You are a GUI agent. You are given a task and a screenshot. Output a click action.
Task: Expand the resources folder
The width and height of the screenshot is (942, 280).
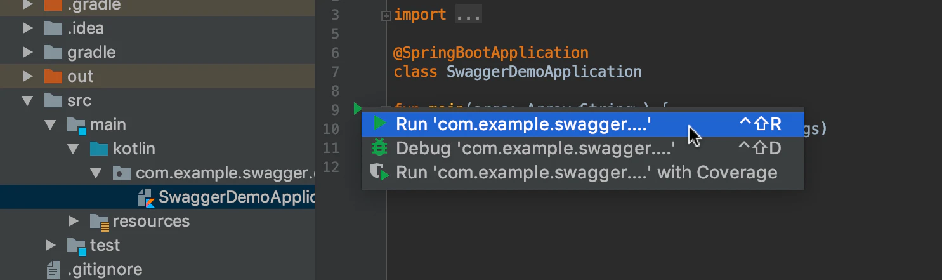[x=74, y=221]
